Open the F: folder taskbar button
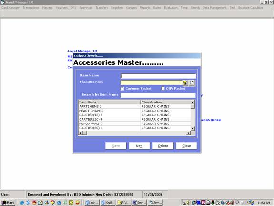This screenshot has height=206, width=274. [x=124, y=203]
